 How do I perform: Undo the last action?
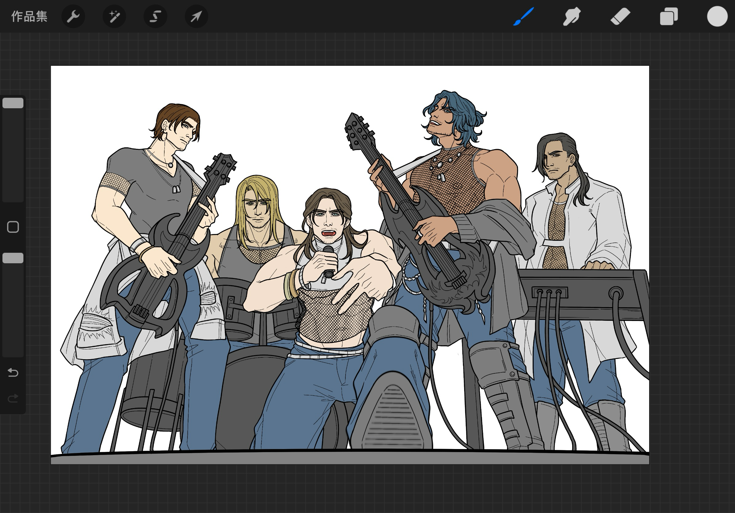[13, 372]
